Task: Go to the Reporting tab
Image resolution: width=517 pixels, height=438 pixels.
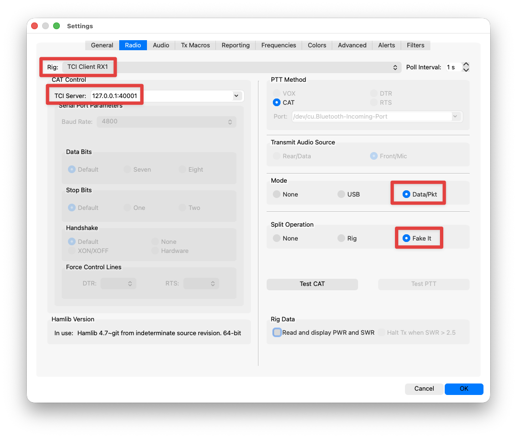Action: click(236, 45)
